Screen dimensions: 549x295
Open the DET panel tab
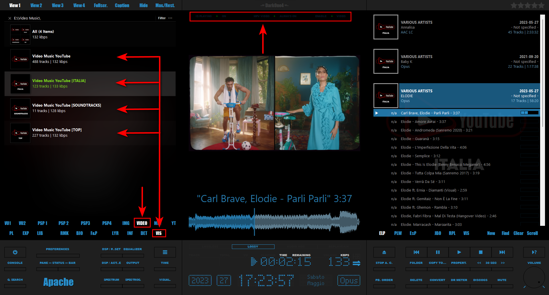click(x=144, y=233)
